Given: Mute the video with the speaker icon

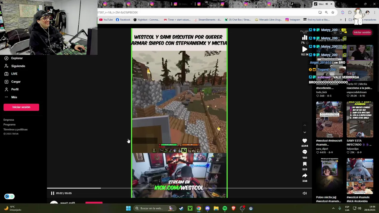Looking at the screenshot, I should (305, 193).
